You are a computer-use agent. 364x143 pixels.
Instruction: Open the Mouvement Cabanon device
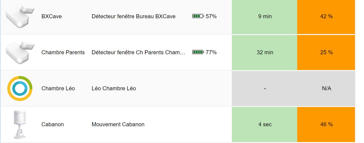[x=118, y=124]
